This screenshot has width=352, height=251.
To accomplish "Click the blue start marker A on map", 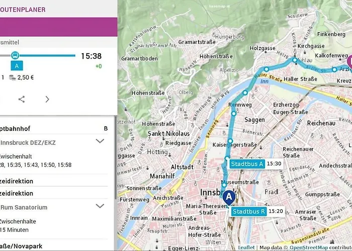I will click(229, 198).
